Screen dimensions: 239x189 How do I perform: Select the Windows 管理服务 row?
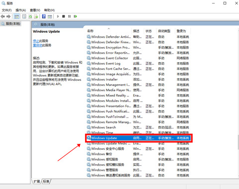(138, 170)
